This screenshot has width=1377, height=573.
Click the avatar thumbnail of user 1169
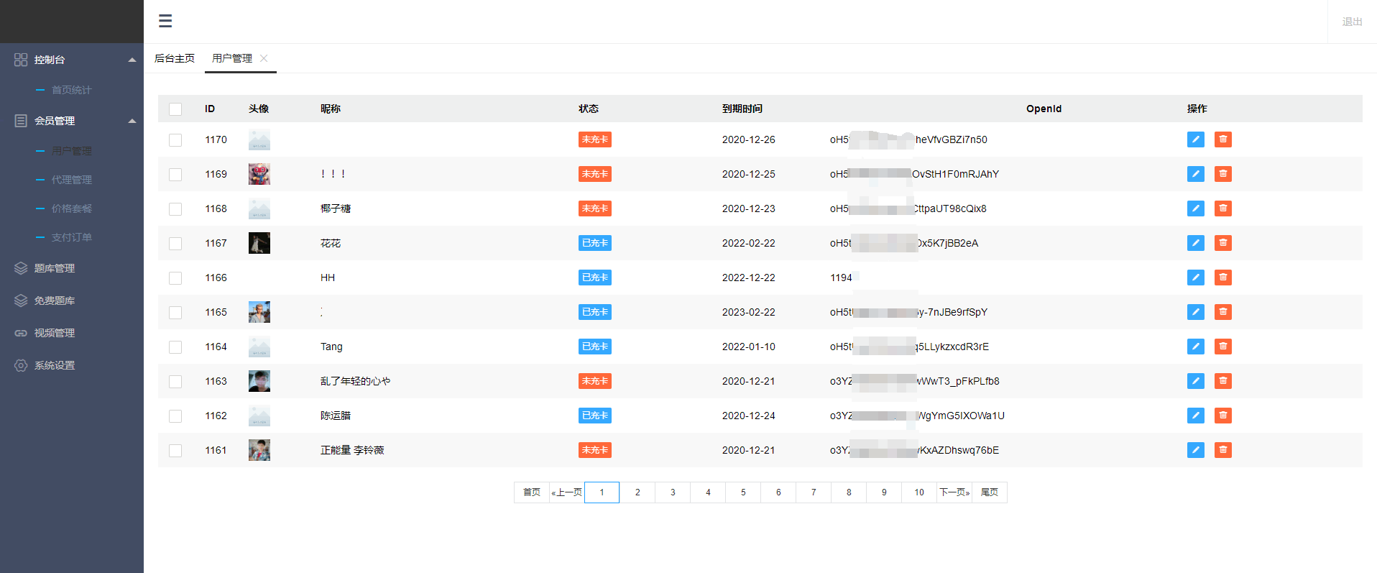(x=259, y=174)
